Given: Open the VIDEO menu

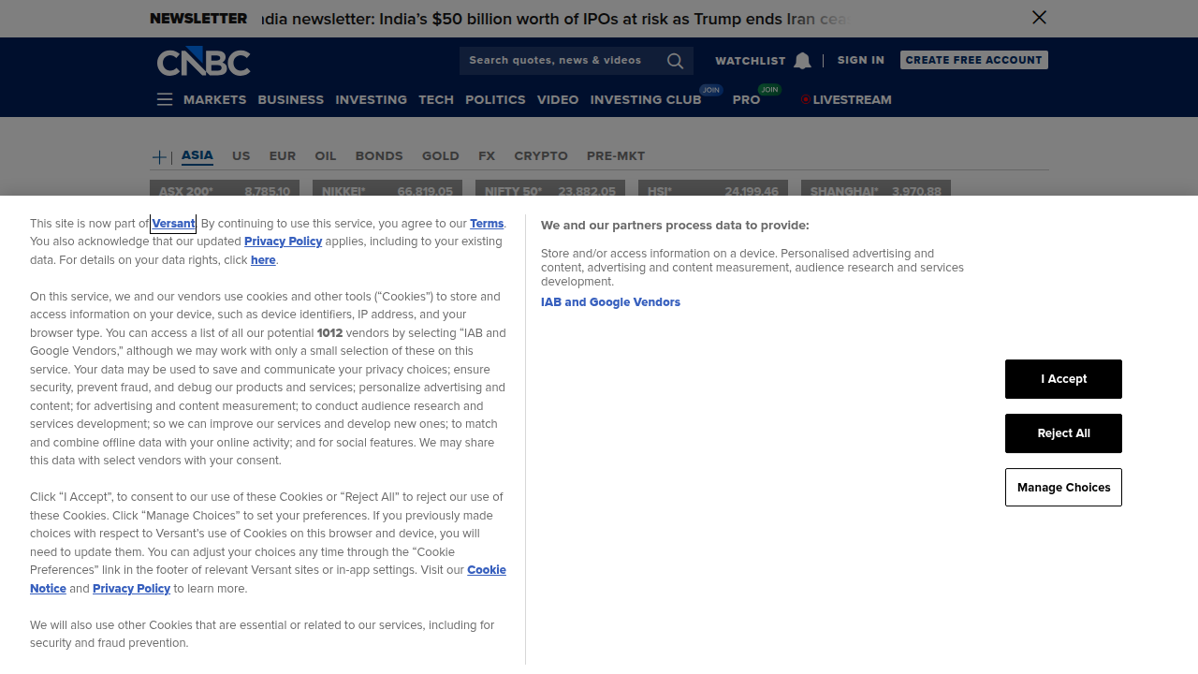Looking at the screenshot, I should click(x=558, y=100).
